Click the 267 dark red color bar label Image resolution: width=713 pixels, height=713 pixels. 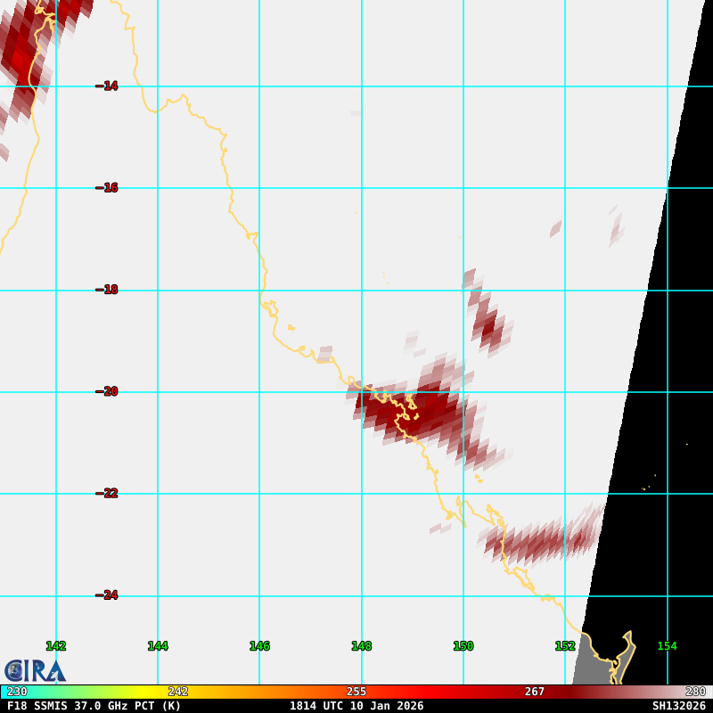coord(534,692)
